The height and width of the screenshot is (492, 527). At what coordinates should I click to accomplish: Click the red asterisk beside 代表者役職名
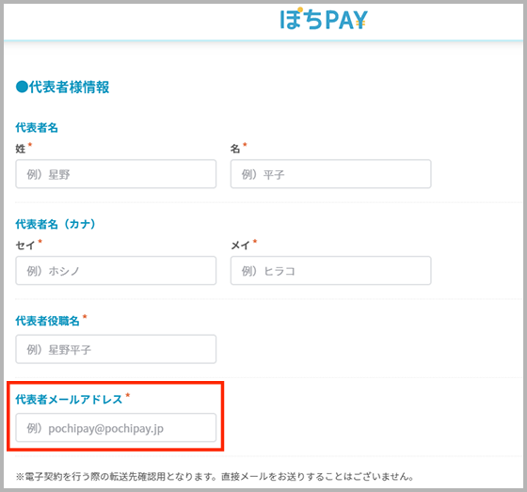(x=85, y=317)
